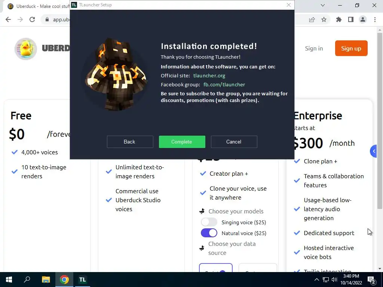Expand the blue side panel arrow

(x=374, y=151)
